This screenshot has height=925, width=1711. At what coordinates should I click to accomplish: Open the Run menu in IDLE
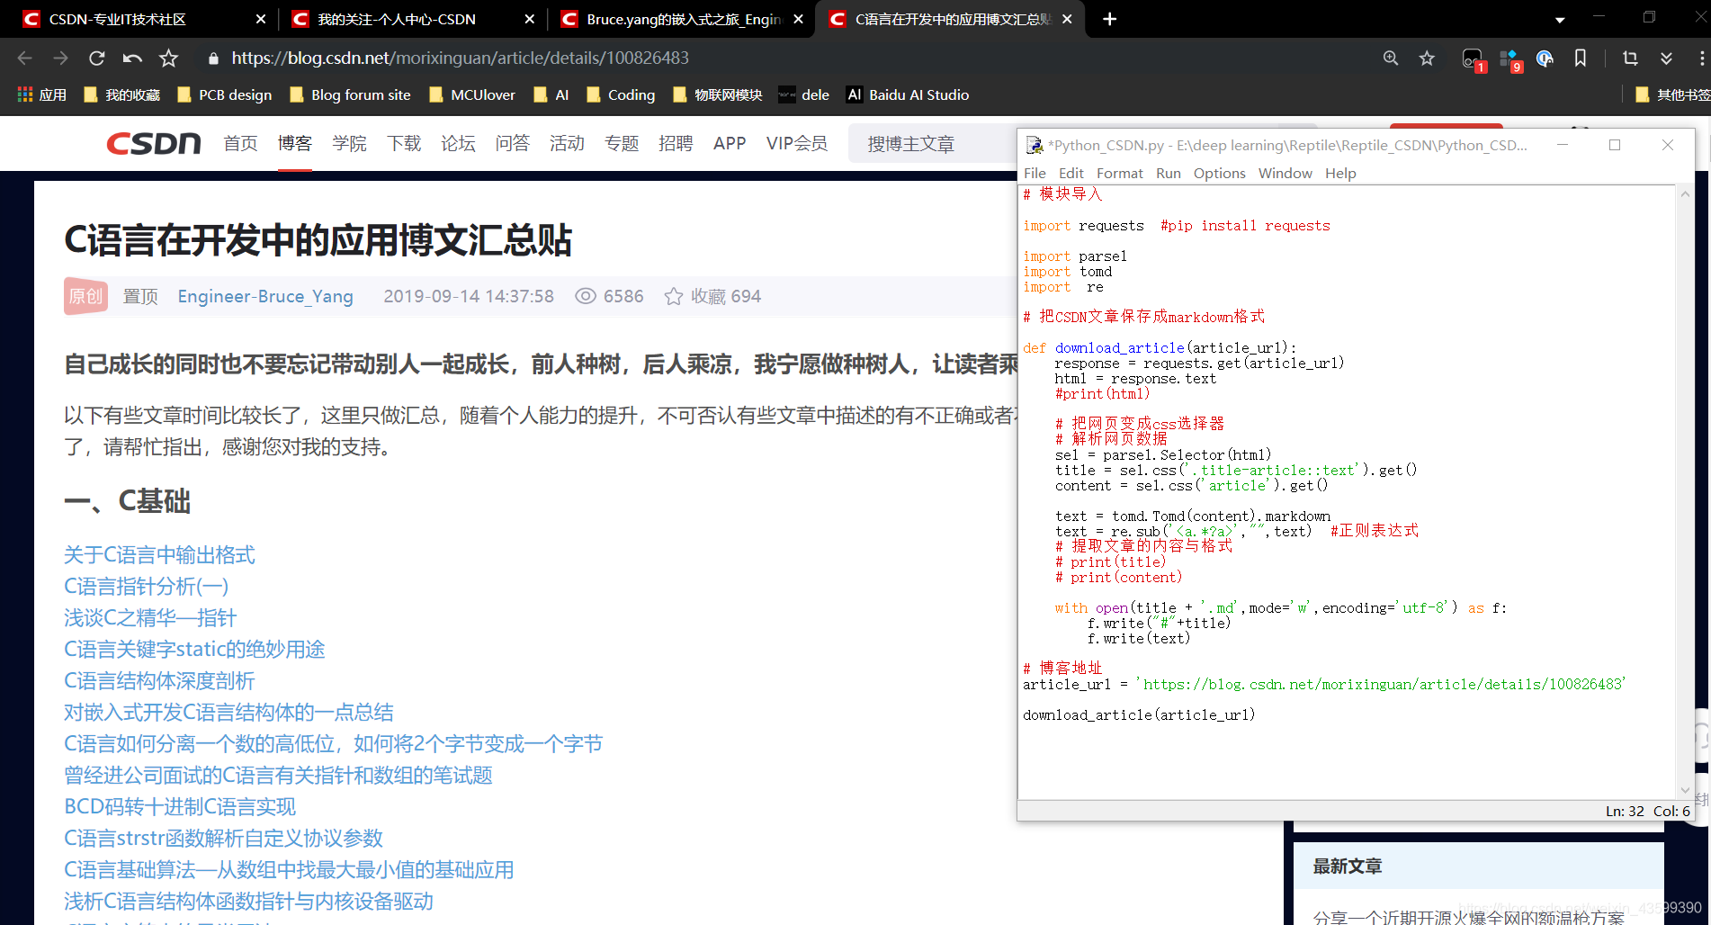[x=1168, y=173]
